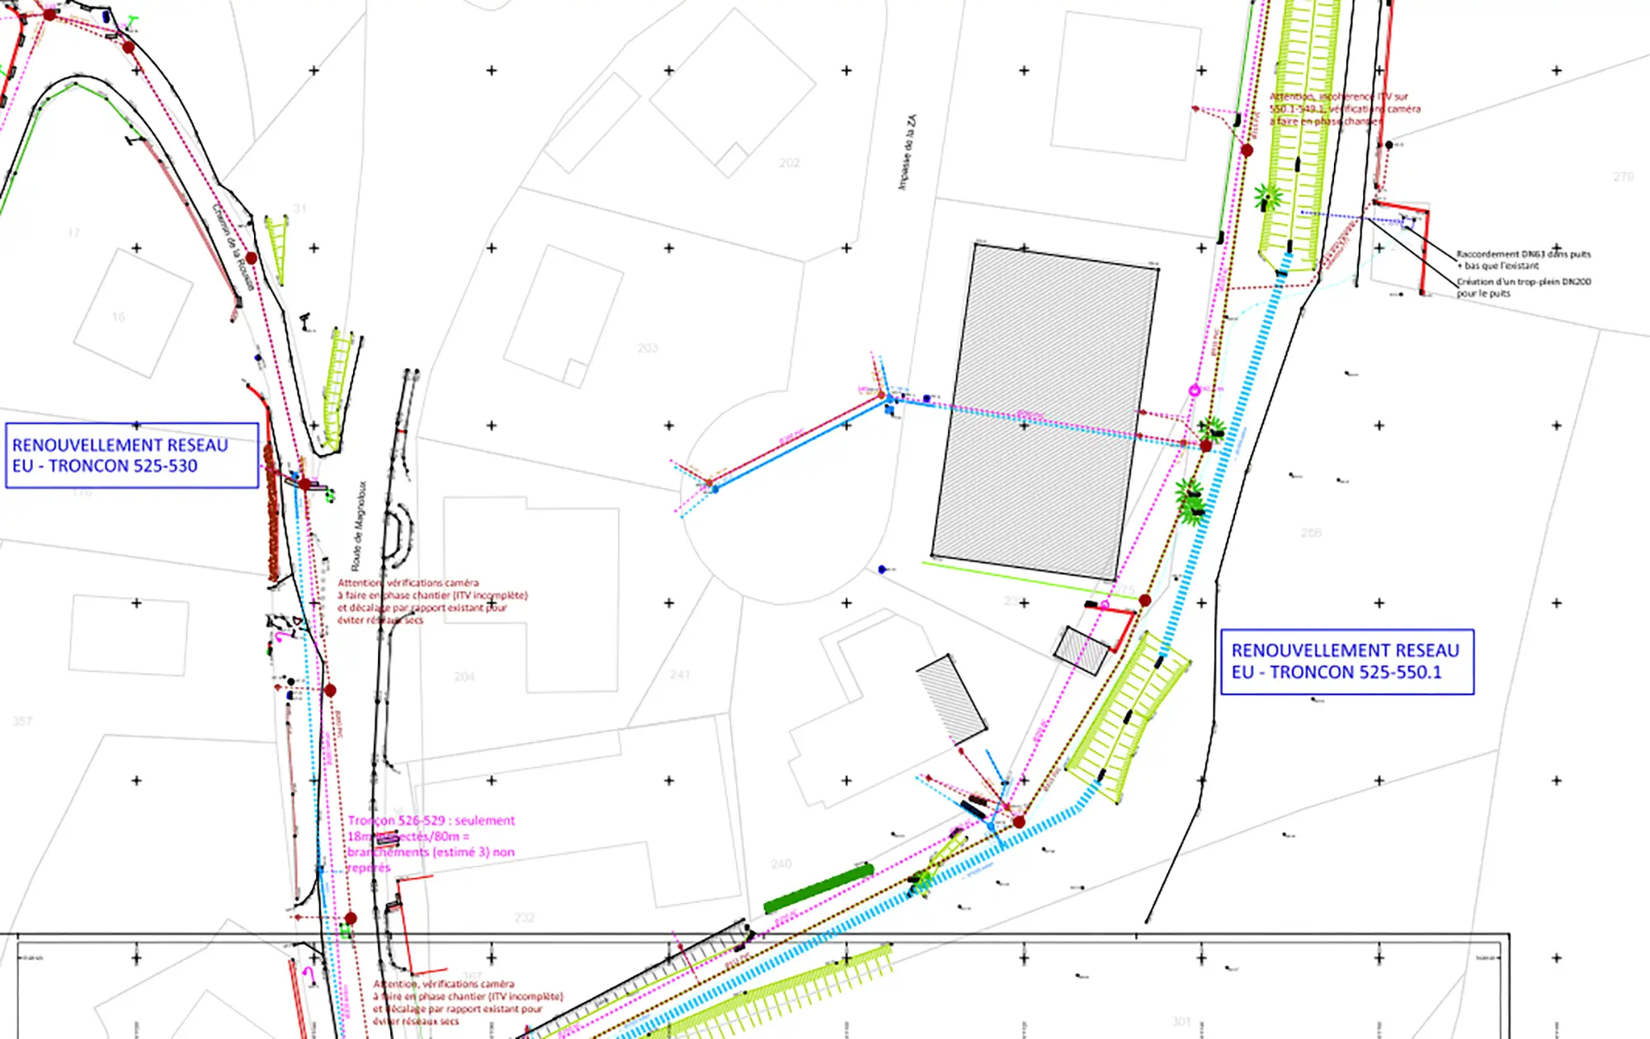
Task: Click the Route de Magnoloux street label
Action: pos(358,526)
